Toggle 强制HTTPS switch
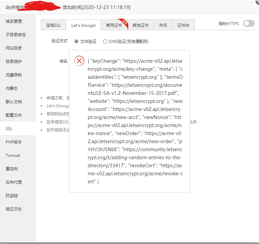This screenshot has width=259, height=244. point(249,23)
